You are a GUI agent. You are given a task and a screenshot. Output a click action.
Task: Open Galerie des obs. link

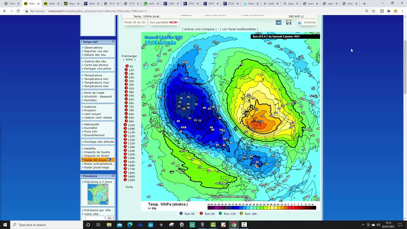95,61
